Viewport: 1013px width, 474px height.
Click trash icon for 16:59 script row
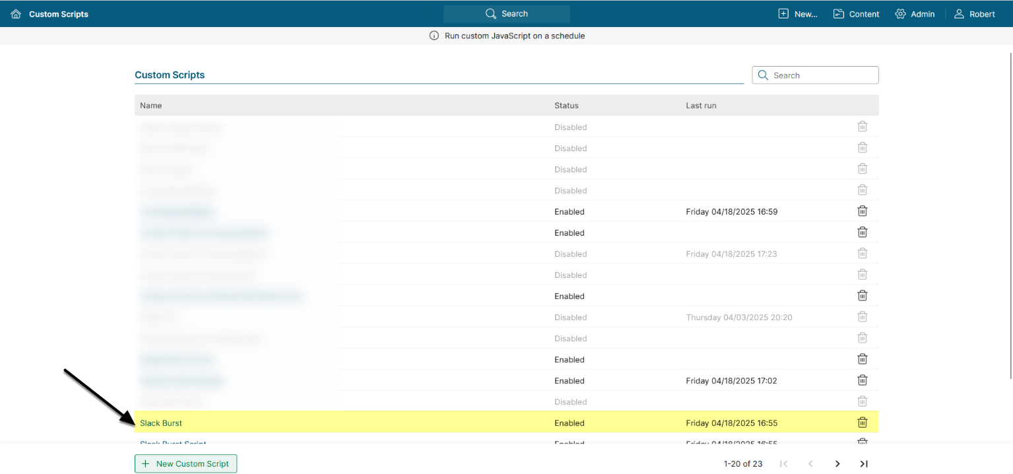[862, 211]
